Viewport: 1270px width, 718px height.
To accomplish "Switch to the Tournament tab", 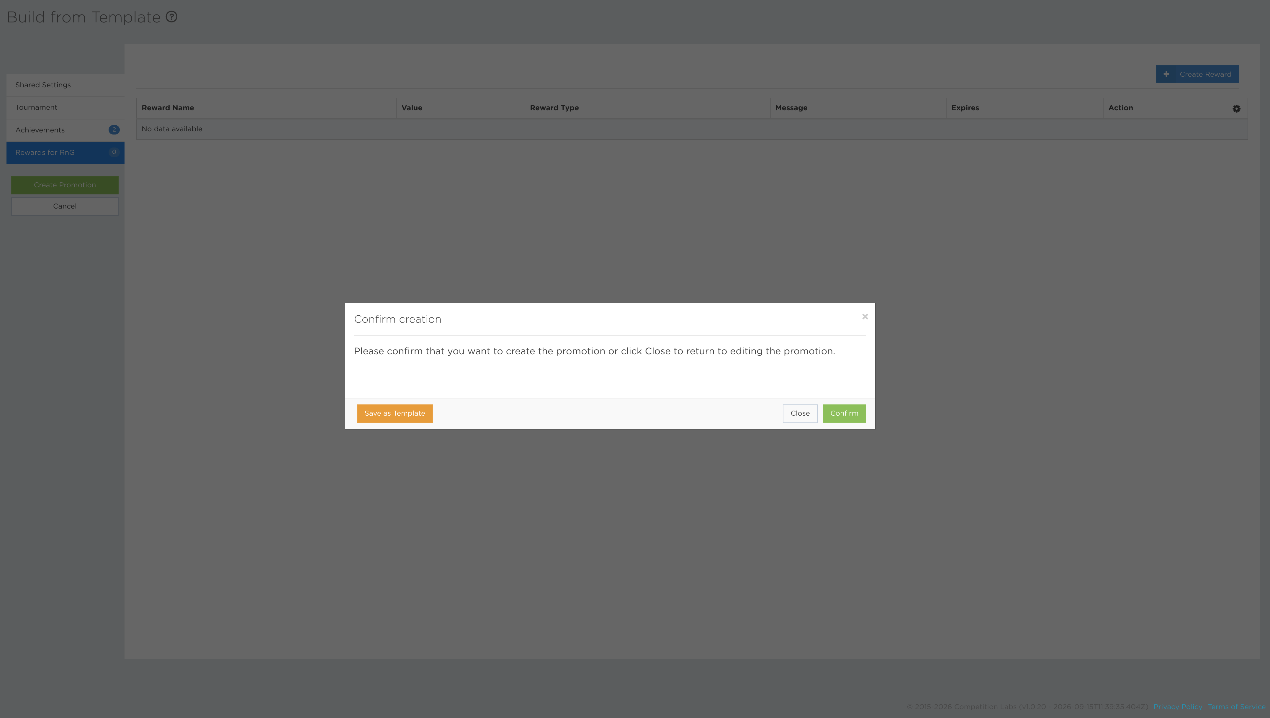I will (65, 107).
